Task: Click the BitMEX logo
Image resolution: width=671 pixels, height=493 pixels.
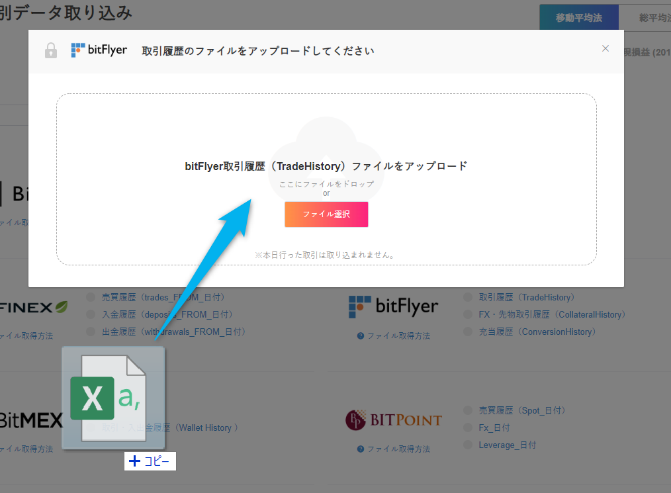Action: pyautogui.click(x=31, y=420)
